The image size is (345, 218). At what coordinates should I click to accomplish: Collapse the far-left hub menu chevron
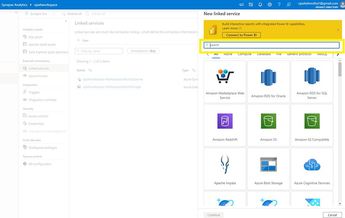(16, 13)
